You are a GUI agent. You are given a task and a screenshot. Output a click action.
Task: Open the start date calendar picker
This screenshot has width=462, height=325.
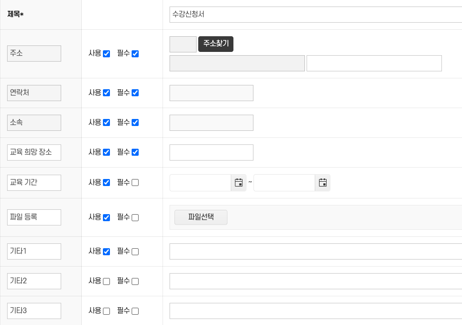pos(238,182)
